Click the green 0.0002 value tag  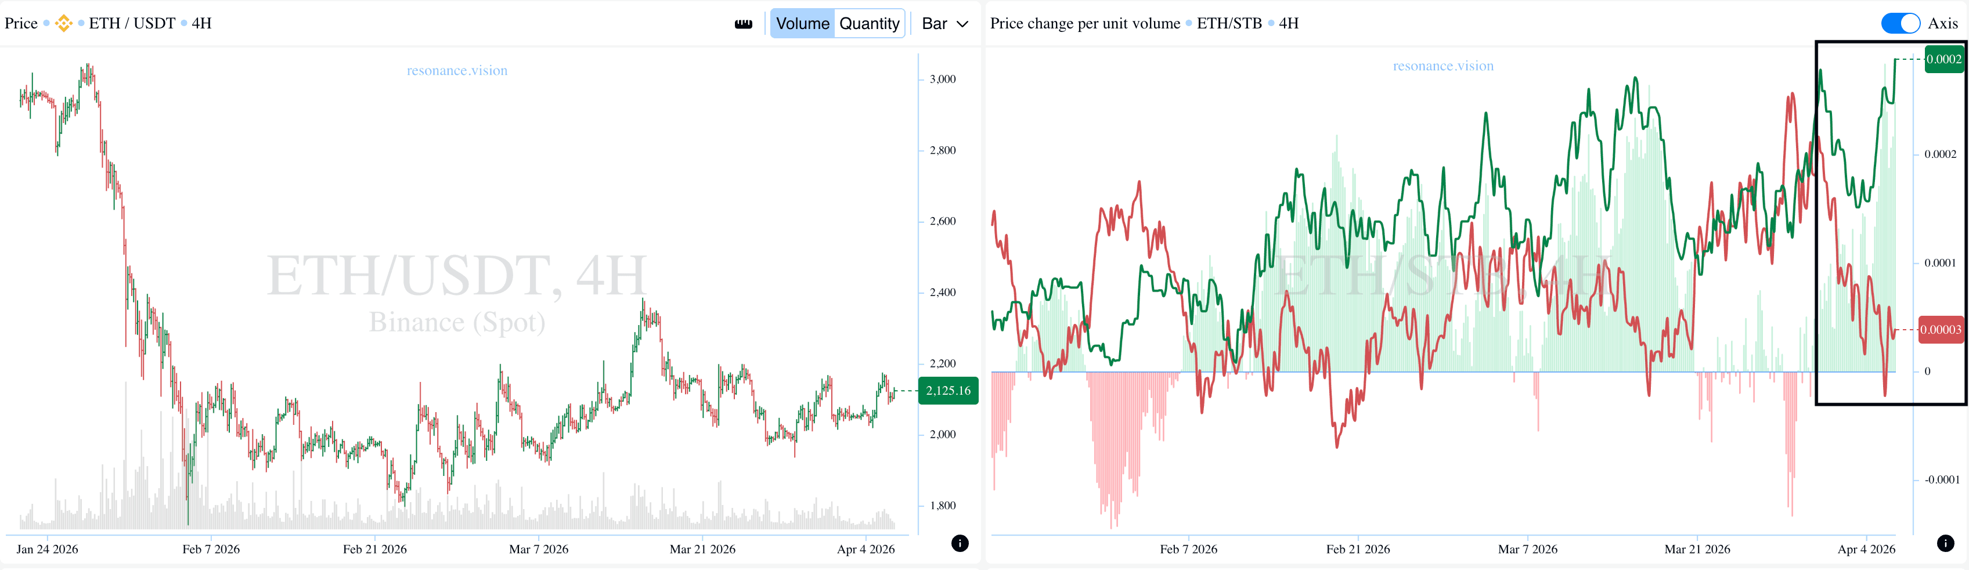[1943, 60]
